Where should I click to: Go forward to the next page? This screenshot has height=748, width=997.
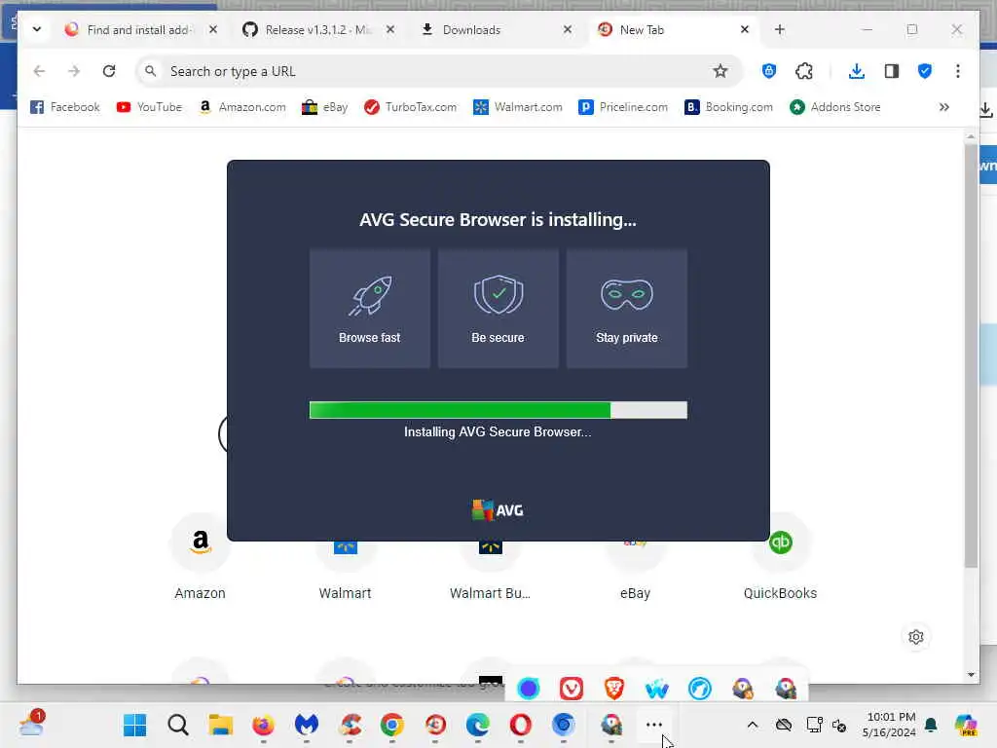[x=74, y=71]
